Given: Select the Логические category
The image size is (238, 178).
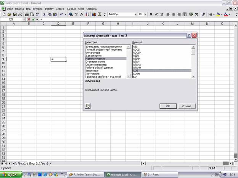Looking at the screenshot, I should 106,74.
